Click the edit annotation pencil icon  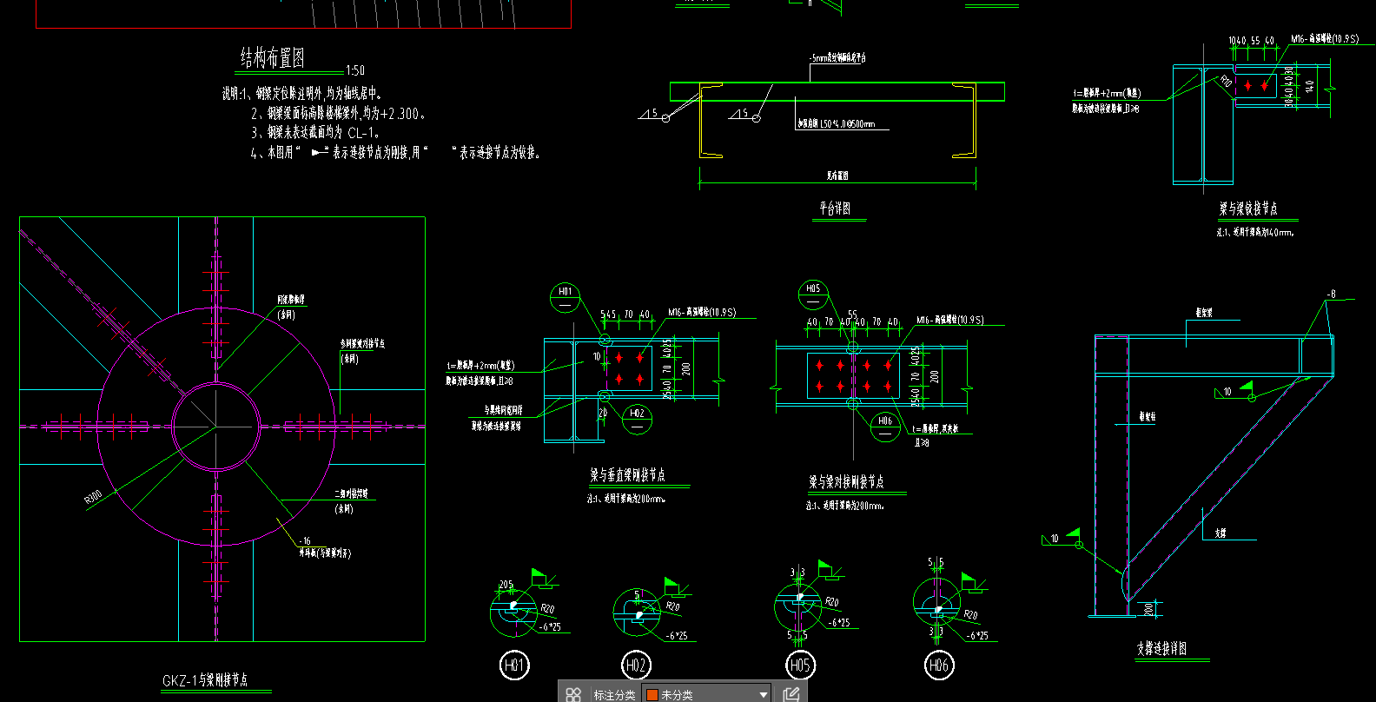tap(791, 694)
